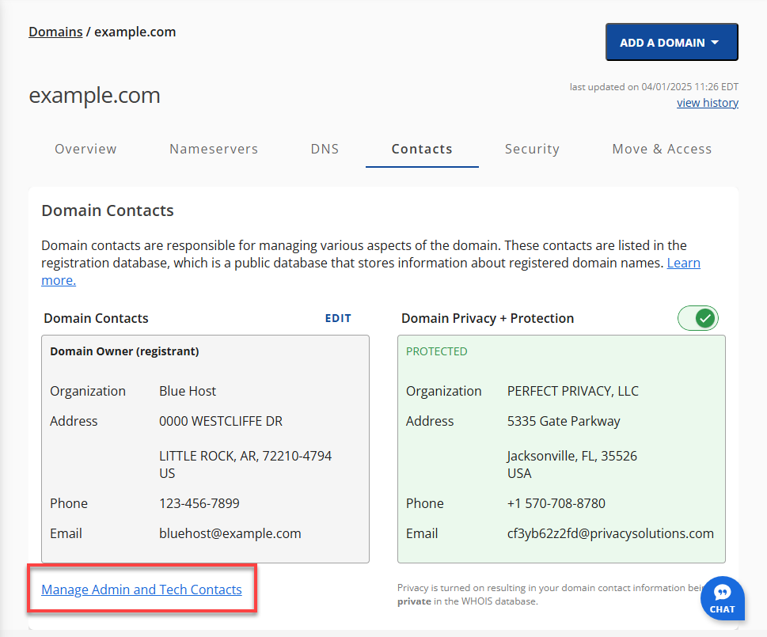Click EDIT to modify Domain Contacts

[x=338, y=318]
